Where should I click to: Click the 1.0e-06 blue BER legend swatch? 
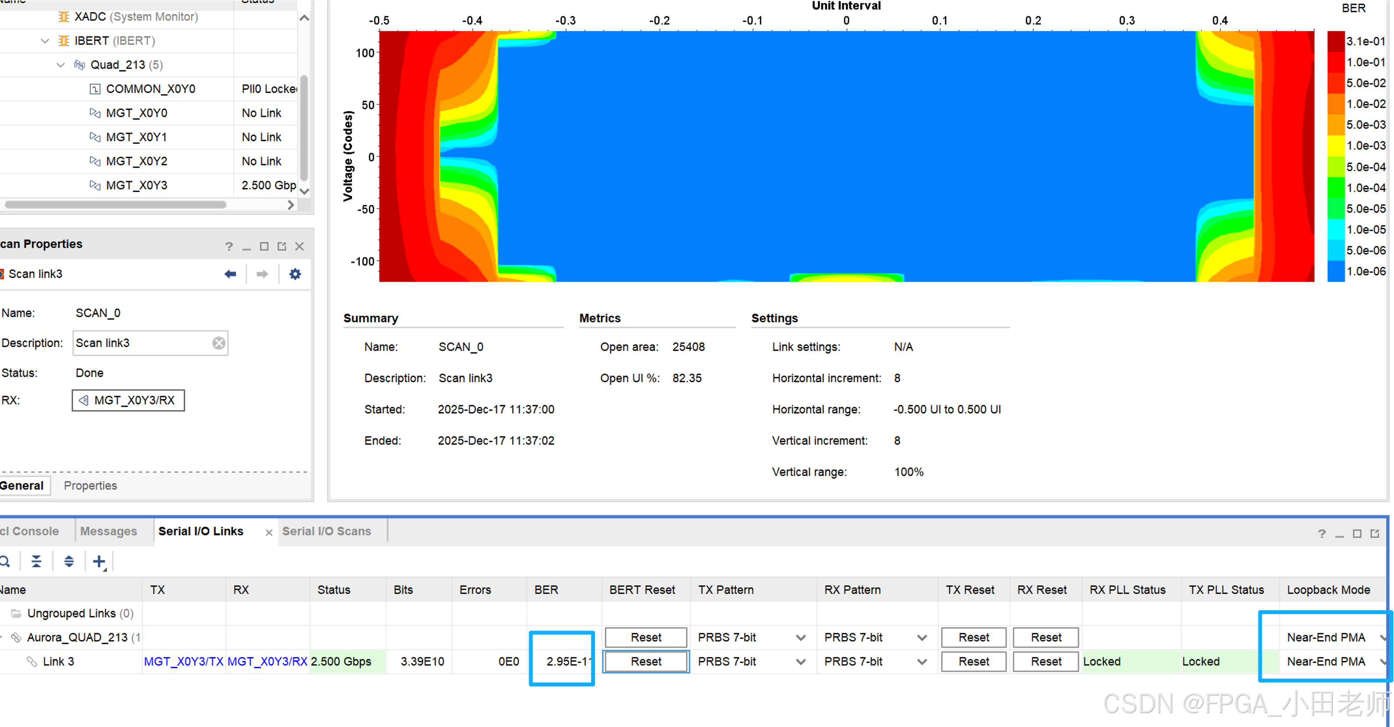coord(1335,271)
